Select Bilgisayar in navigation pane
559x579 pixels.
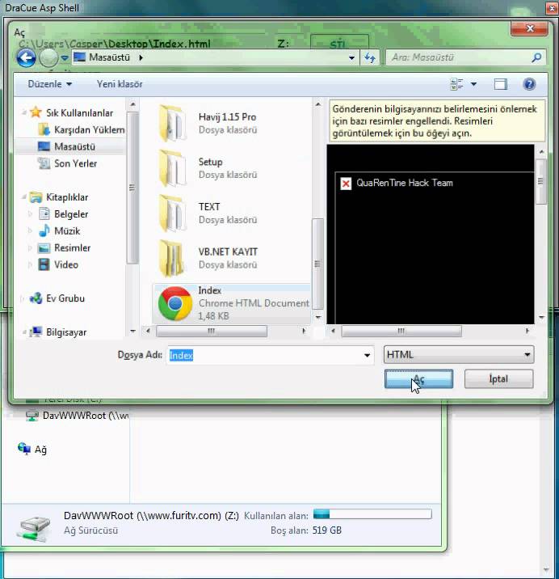(66, 332)
